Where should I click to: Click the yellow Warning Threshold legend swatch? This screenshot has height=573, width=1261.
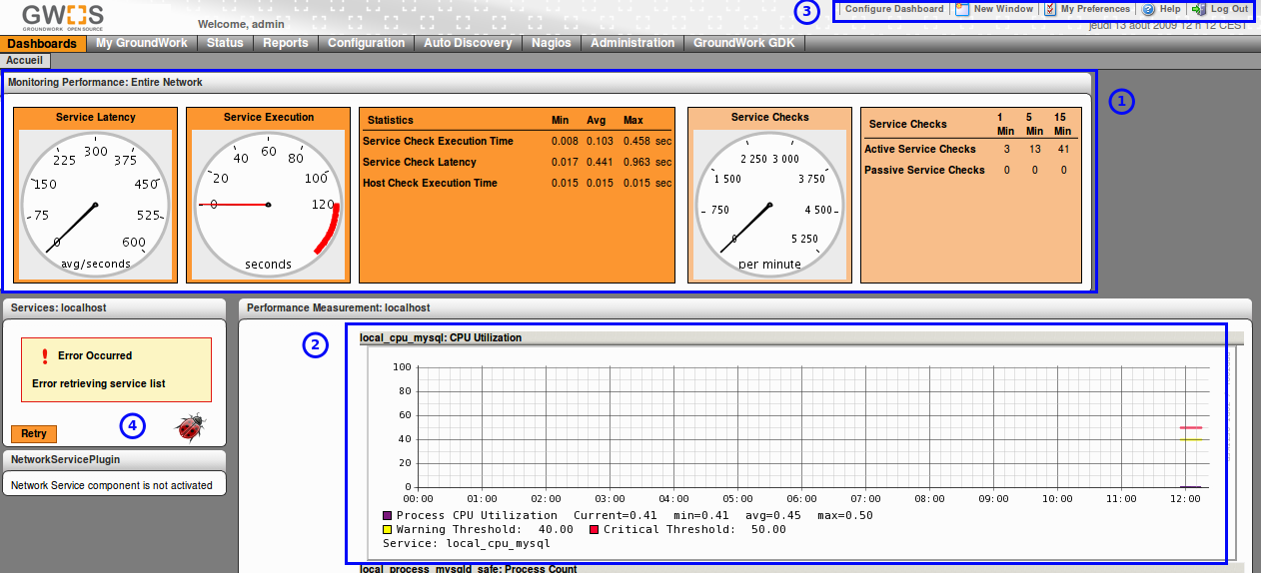coord(388,530)
